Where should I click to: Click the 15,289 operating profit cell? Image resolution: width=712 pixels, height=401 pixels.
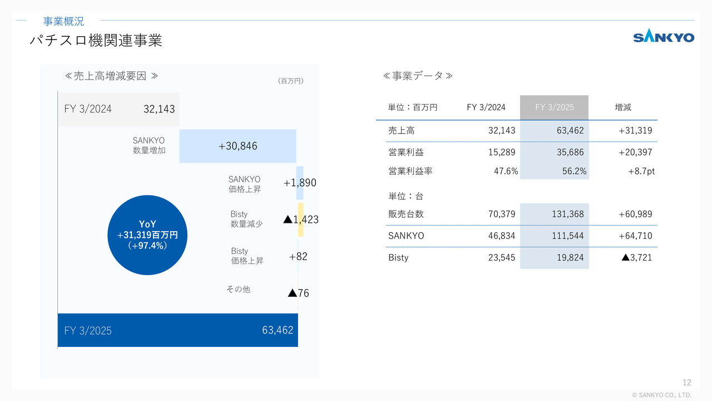(502, 152)
